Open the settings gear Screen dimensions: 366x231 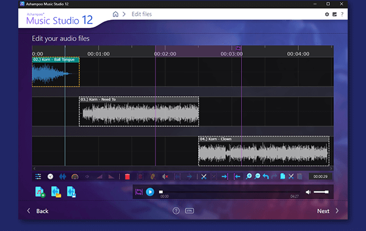click(327, 14)
